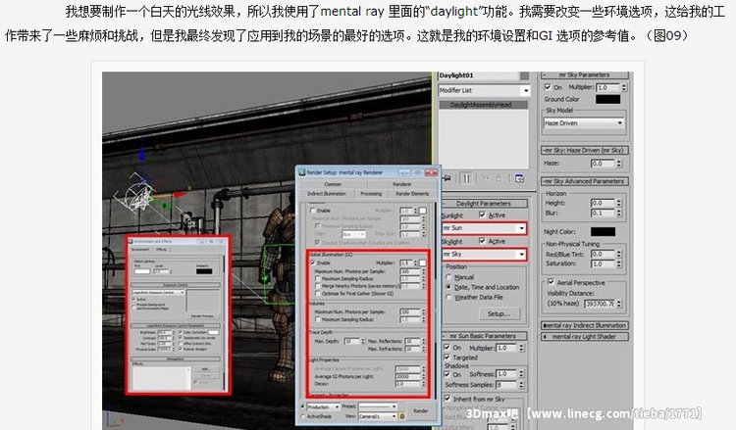Switch to Common tab in Render Setup
This screenshot has width=736, height=430.
pyautogui.click(x=333, y=184)
